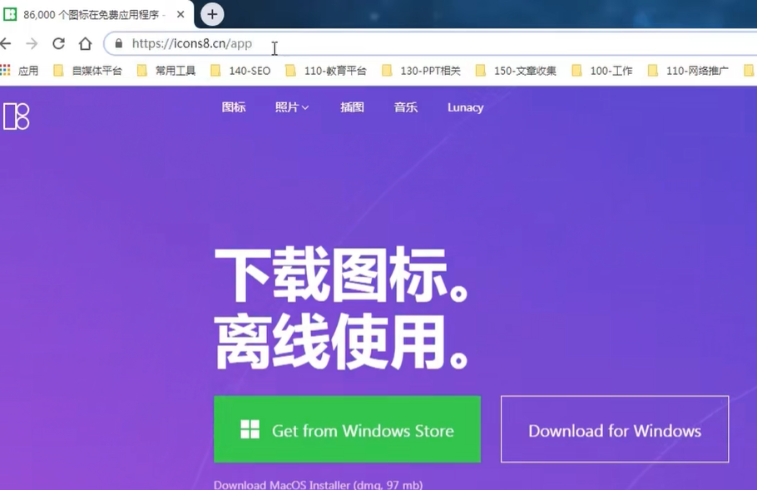Click the browser back arrow
This screenshot has height=490, width=757.
[5, 43]
